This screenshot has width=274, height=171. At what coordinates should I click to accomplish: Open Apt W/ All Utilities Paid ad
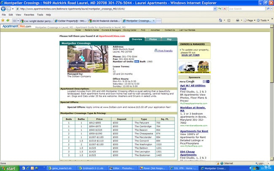(193, 87)
